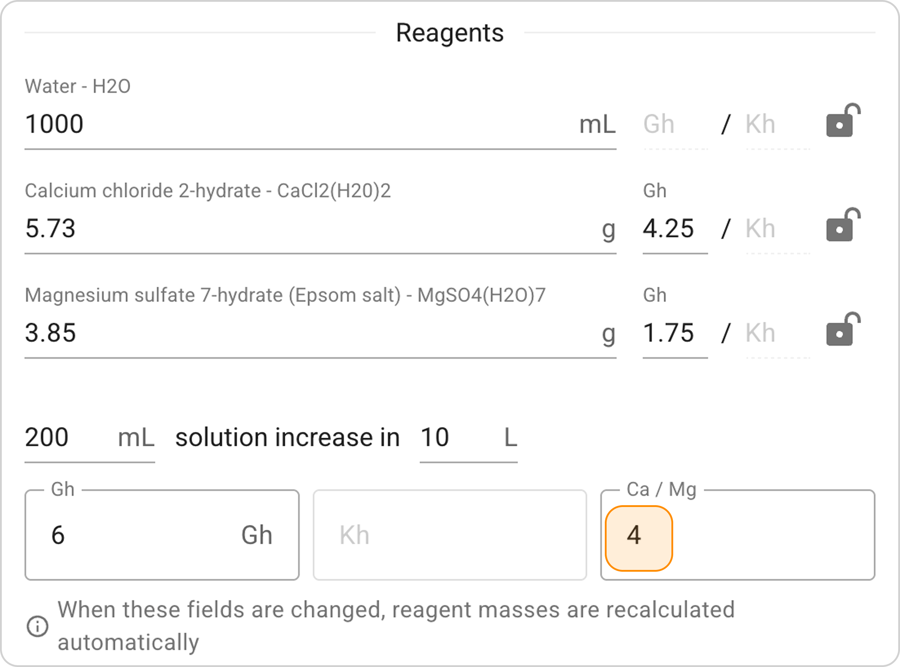Click the Magnesium sulfate Kh field
The width and height of the screenshot is (900, 667).
point(777,333)
